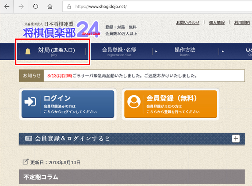
Task: Click the orange 会員登録(無料) button
Action: click(171, 104)
